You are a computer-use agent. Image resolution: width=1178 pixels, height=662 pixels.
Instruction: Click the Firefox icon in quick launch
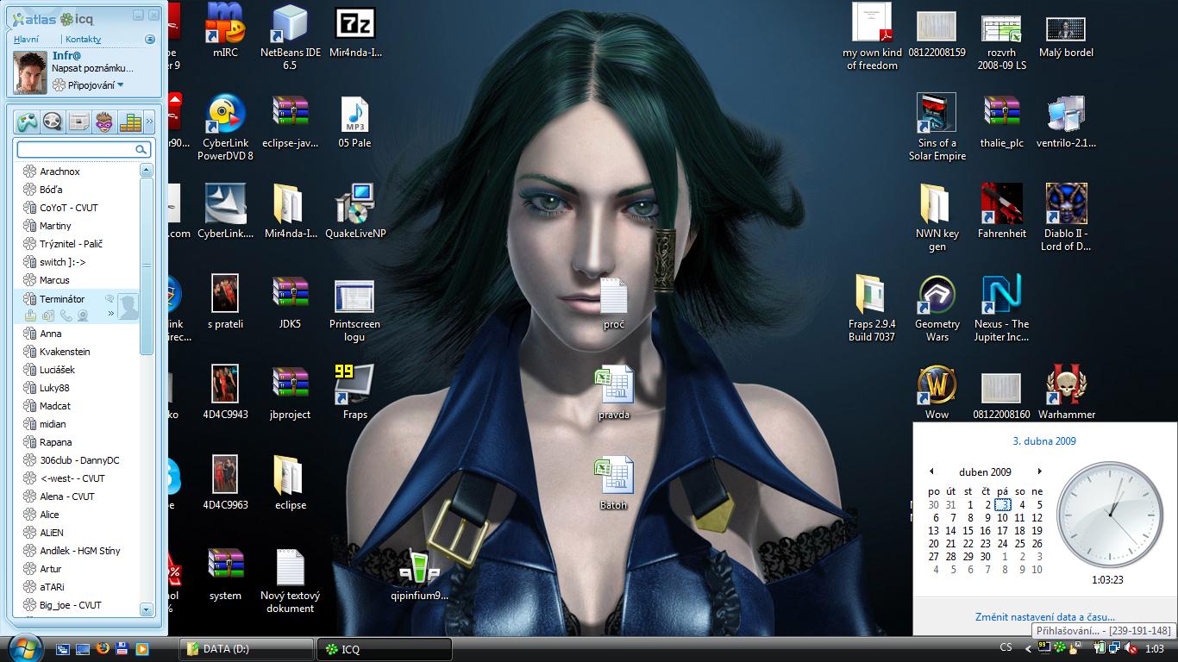(103, 648)
